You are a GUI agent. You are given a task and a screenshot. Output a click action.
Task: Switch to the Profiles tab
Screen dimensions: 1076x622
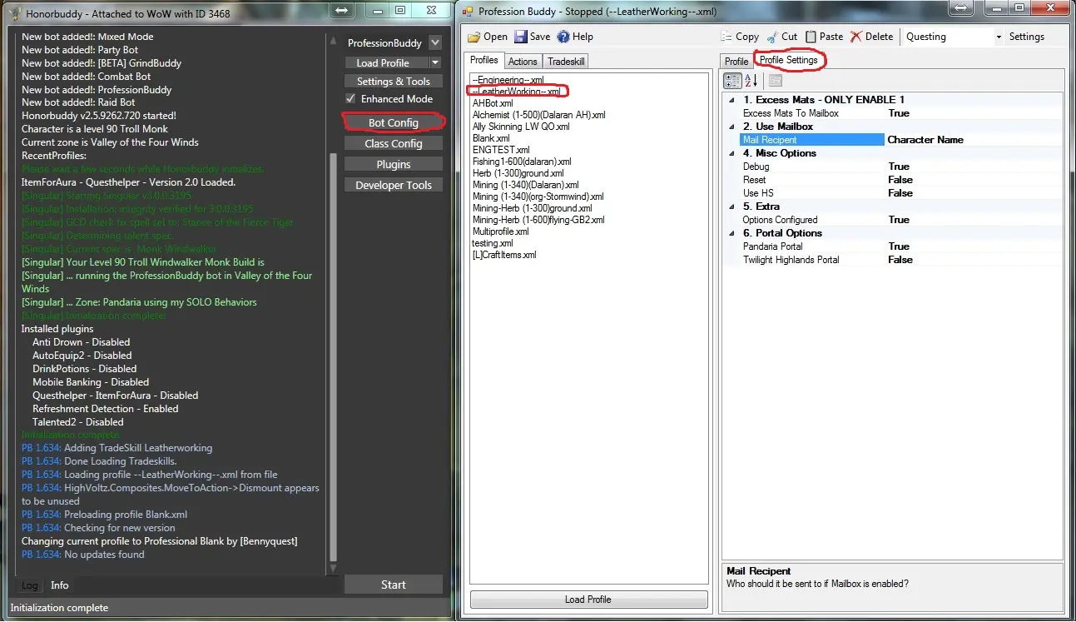(484, 60)
